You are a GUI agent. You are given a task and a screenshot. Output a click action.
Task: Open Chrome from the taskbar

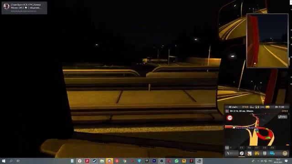click(125, 161)
